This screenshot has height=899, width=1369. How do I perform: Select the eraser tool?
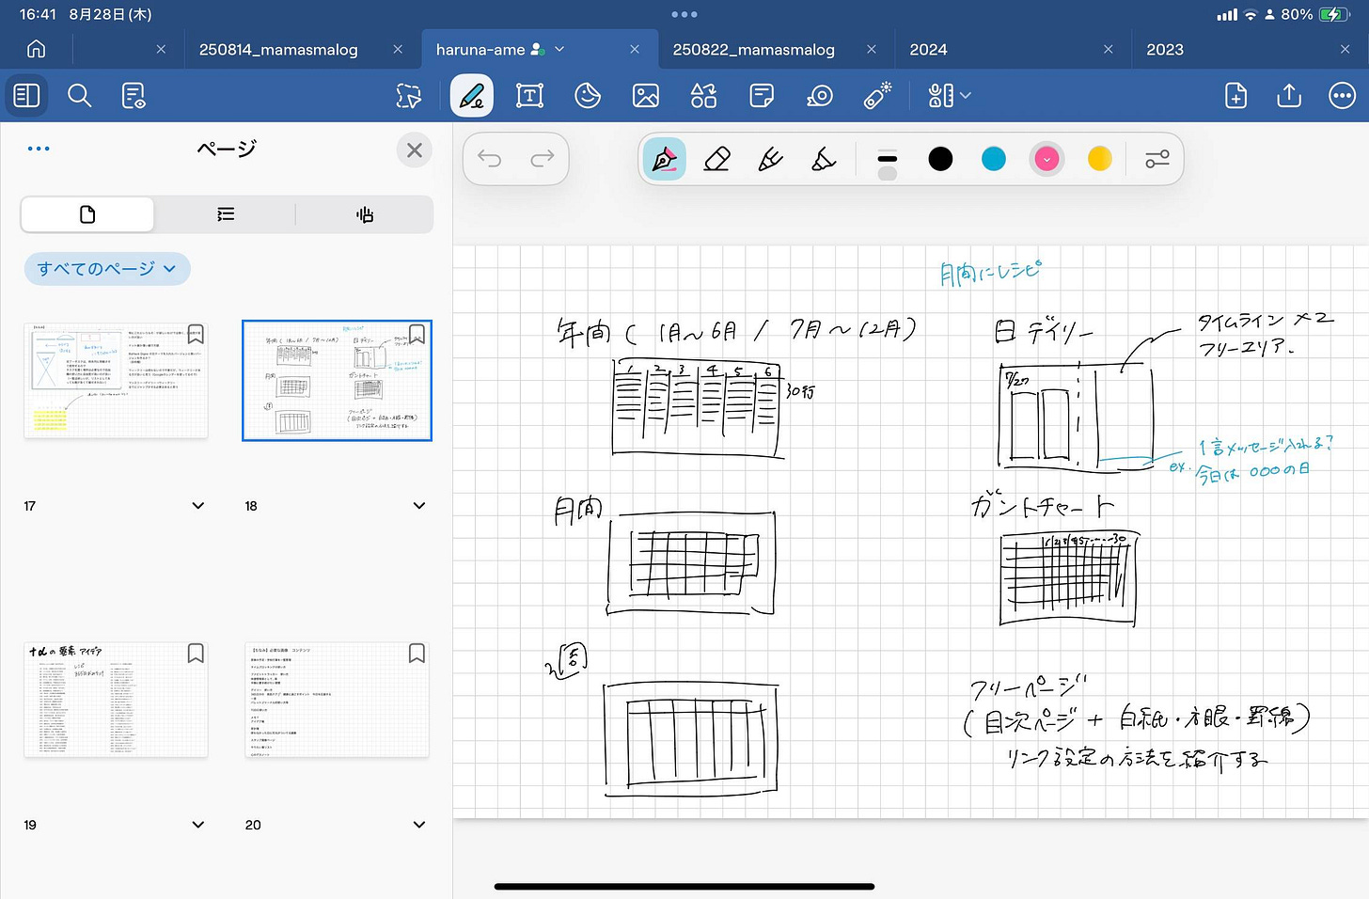[716, 159]
